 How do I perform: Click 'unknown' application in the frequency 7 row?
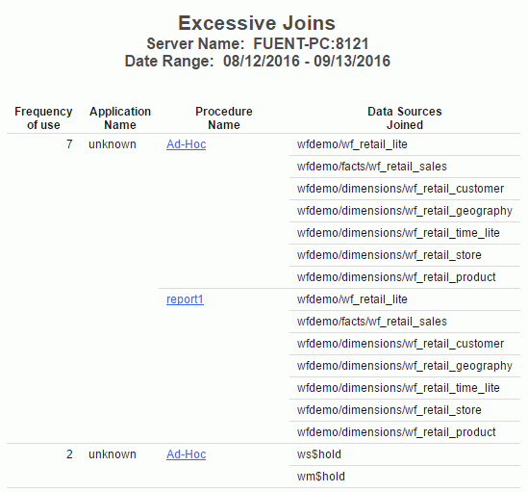113,144
